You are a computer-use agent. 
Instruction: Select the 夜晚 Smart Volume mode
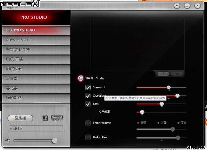pos(182,123)
